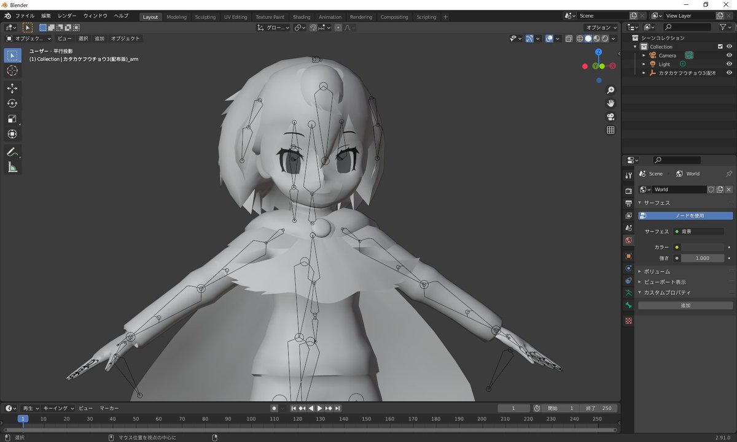Activate the Rotate tool
Viewport: 737px width, 442px height.
[12, 103]
